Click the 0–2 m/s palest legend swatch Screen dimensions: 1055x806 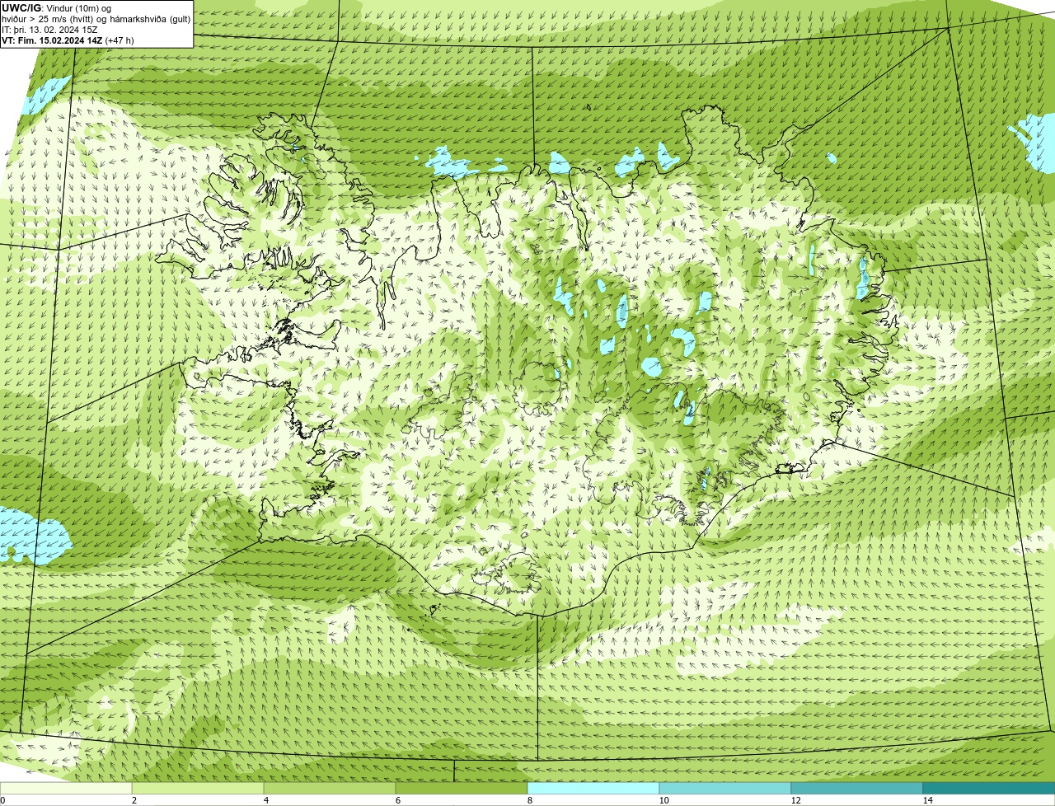point(66,788)
